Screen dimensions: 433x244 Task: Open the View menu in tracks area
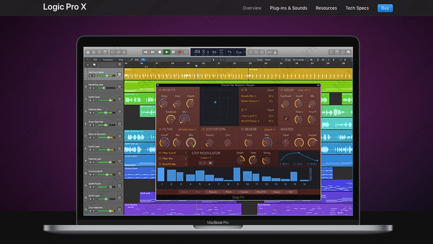click(122, 60)
